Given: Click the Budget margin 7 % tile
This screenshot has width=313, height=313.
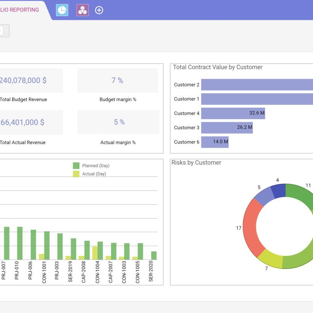Looking at the screenshot, I should [x=117, y=81].
